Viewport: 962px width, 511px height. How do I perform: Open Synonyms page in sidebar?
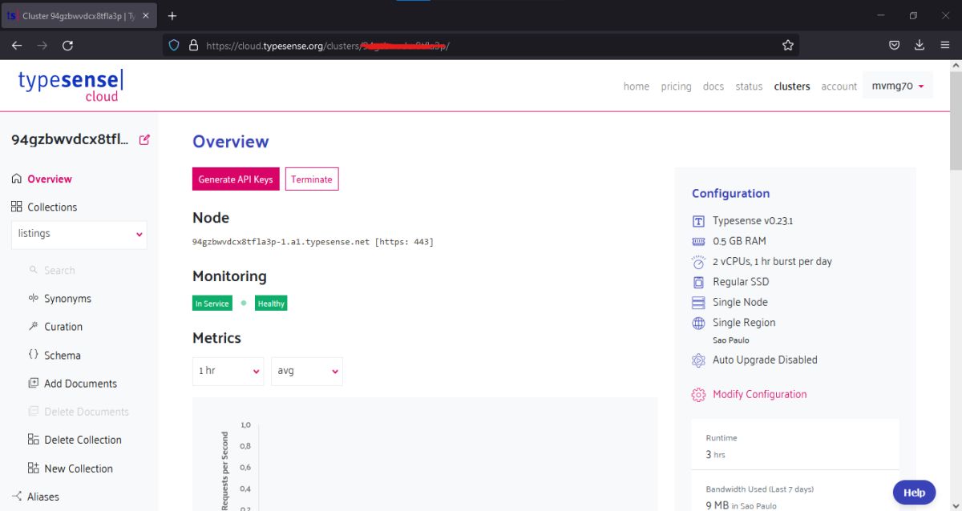tap(67, 299)
